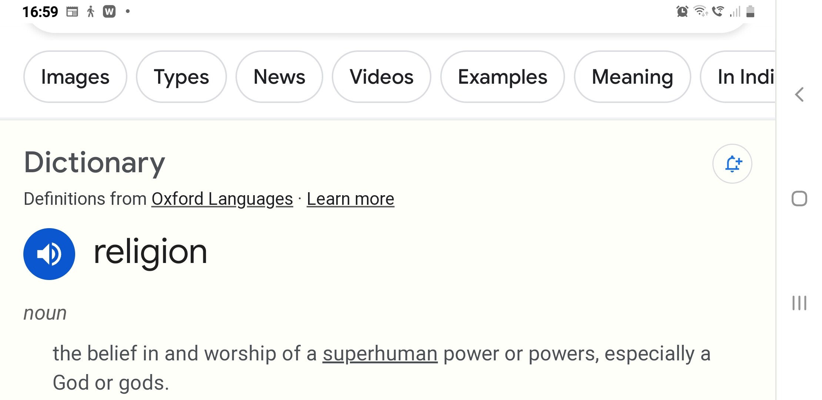
Task: Tap the Android back arrow
Action: 799,94
